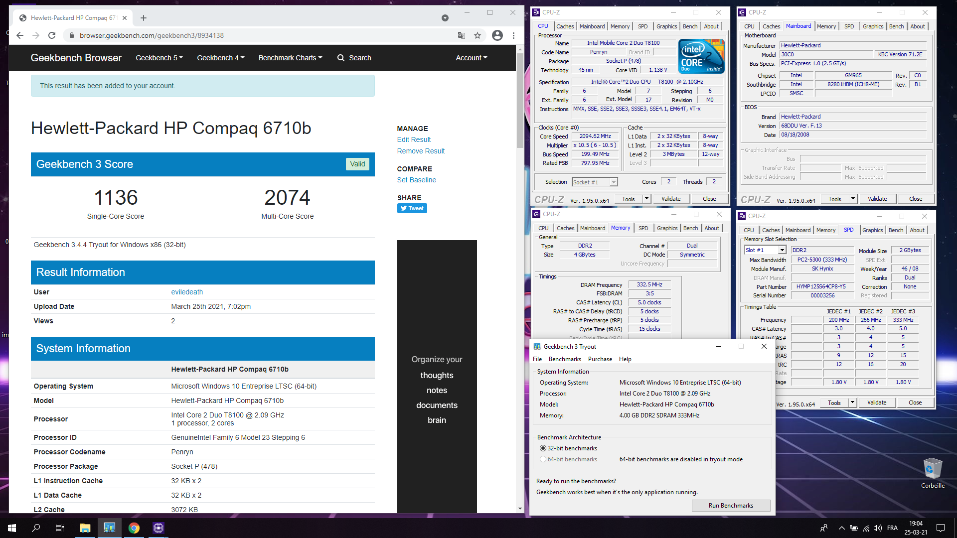Click the forward navigation arrow
This screenshot has height=538, width=957.
tap(36, 35)
